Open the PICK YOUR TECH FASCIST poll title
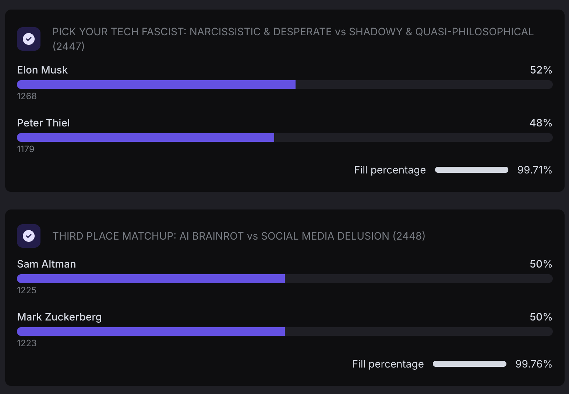This screenshot has height=394, width=569. pos(293,32)
